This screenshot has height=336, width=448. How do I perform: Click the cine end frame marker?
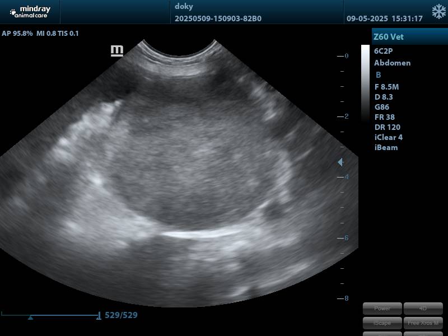tap(99, 316)
